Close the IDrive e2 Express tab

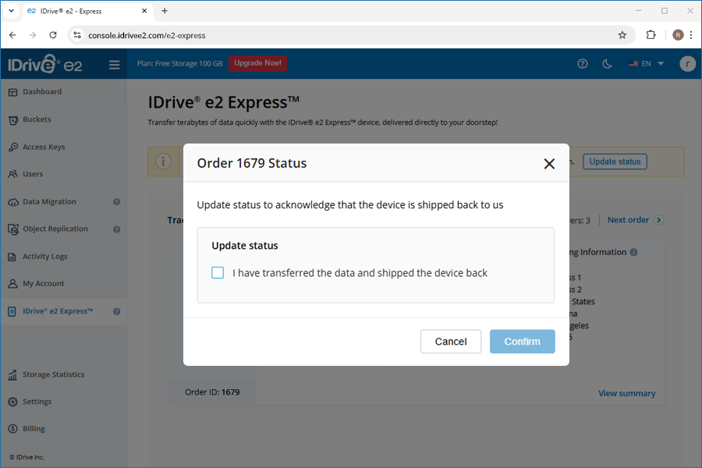pos(144,11)
